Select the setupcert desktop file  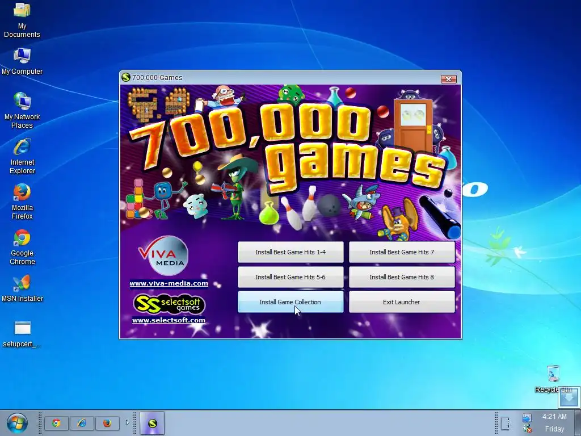point(22,334)
